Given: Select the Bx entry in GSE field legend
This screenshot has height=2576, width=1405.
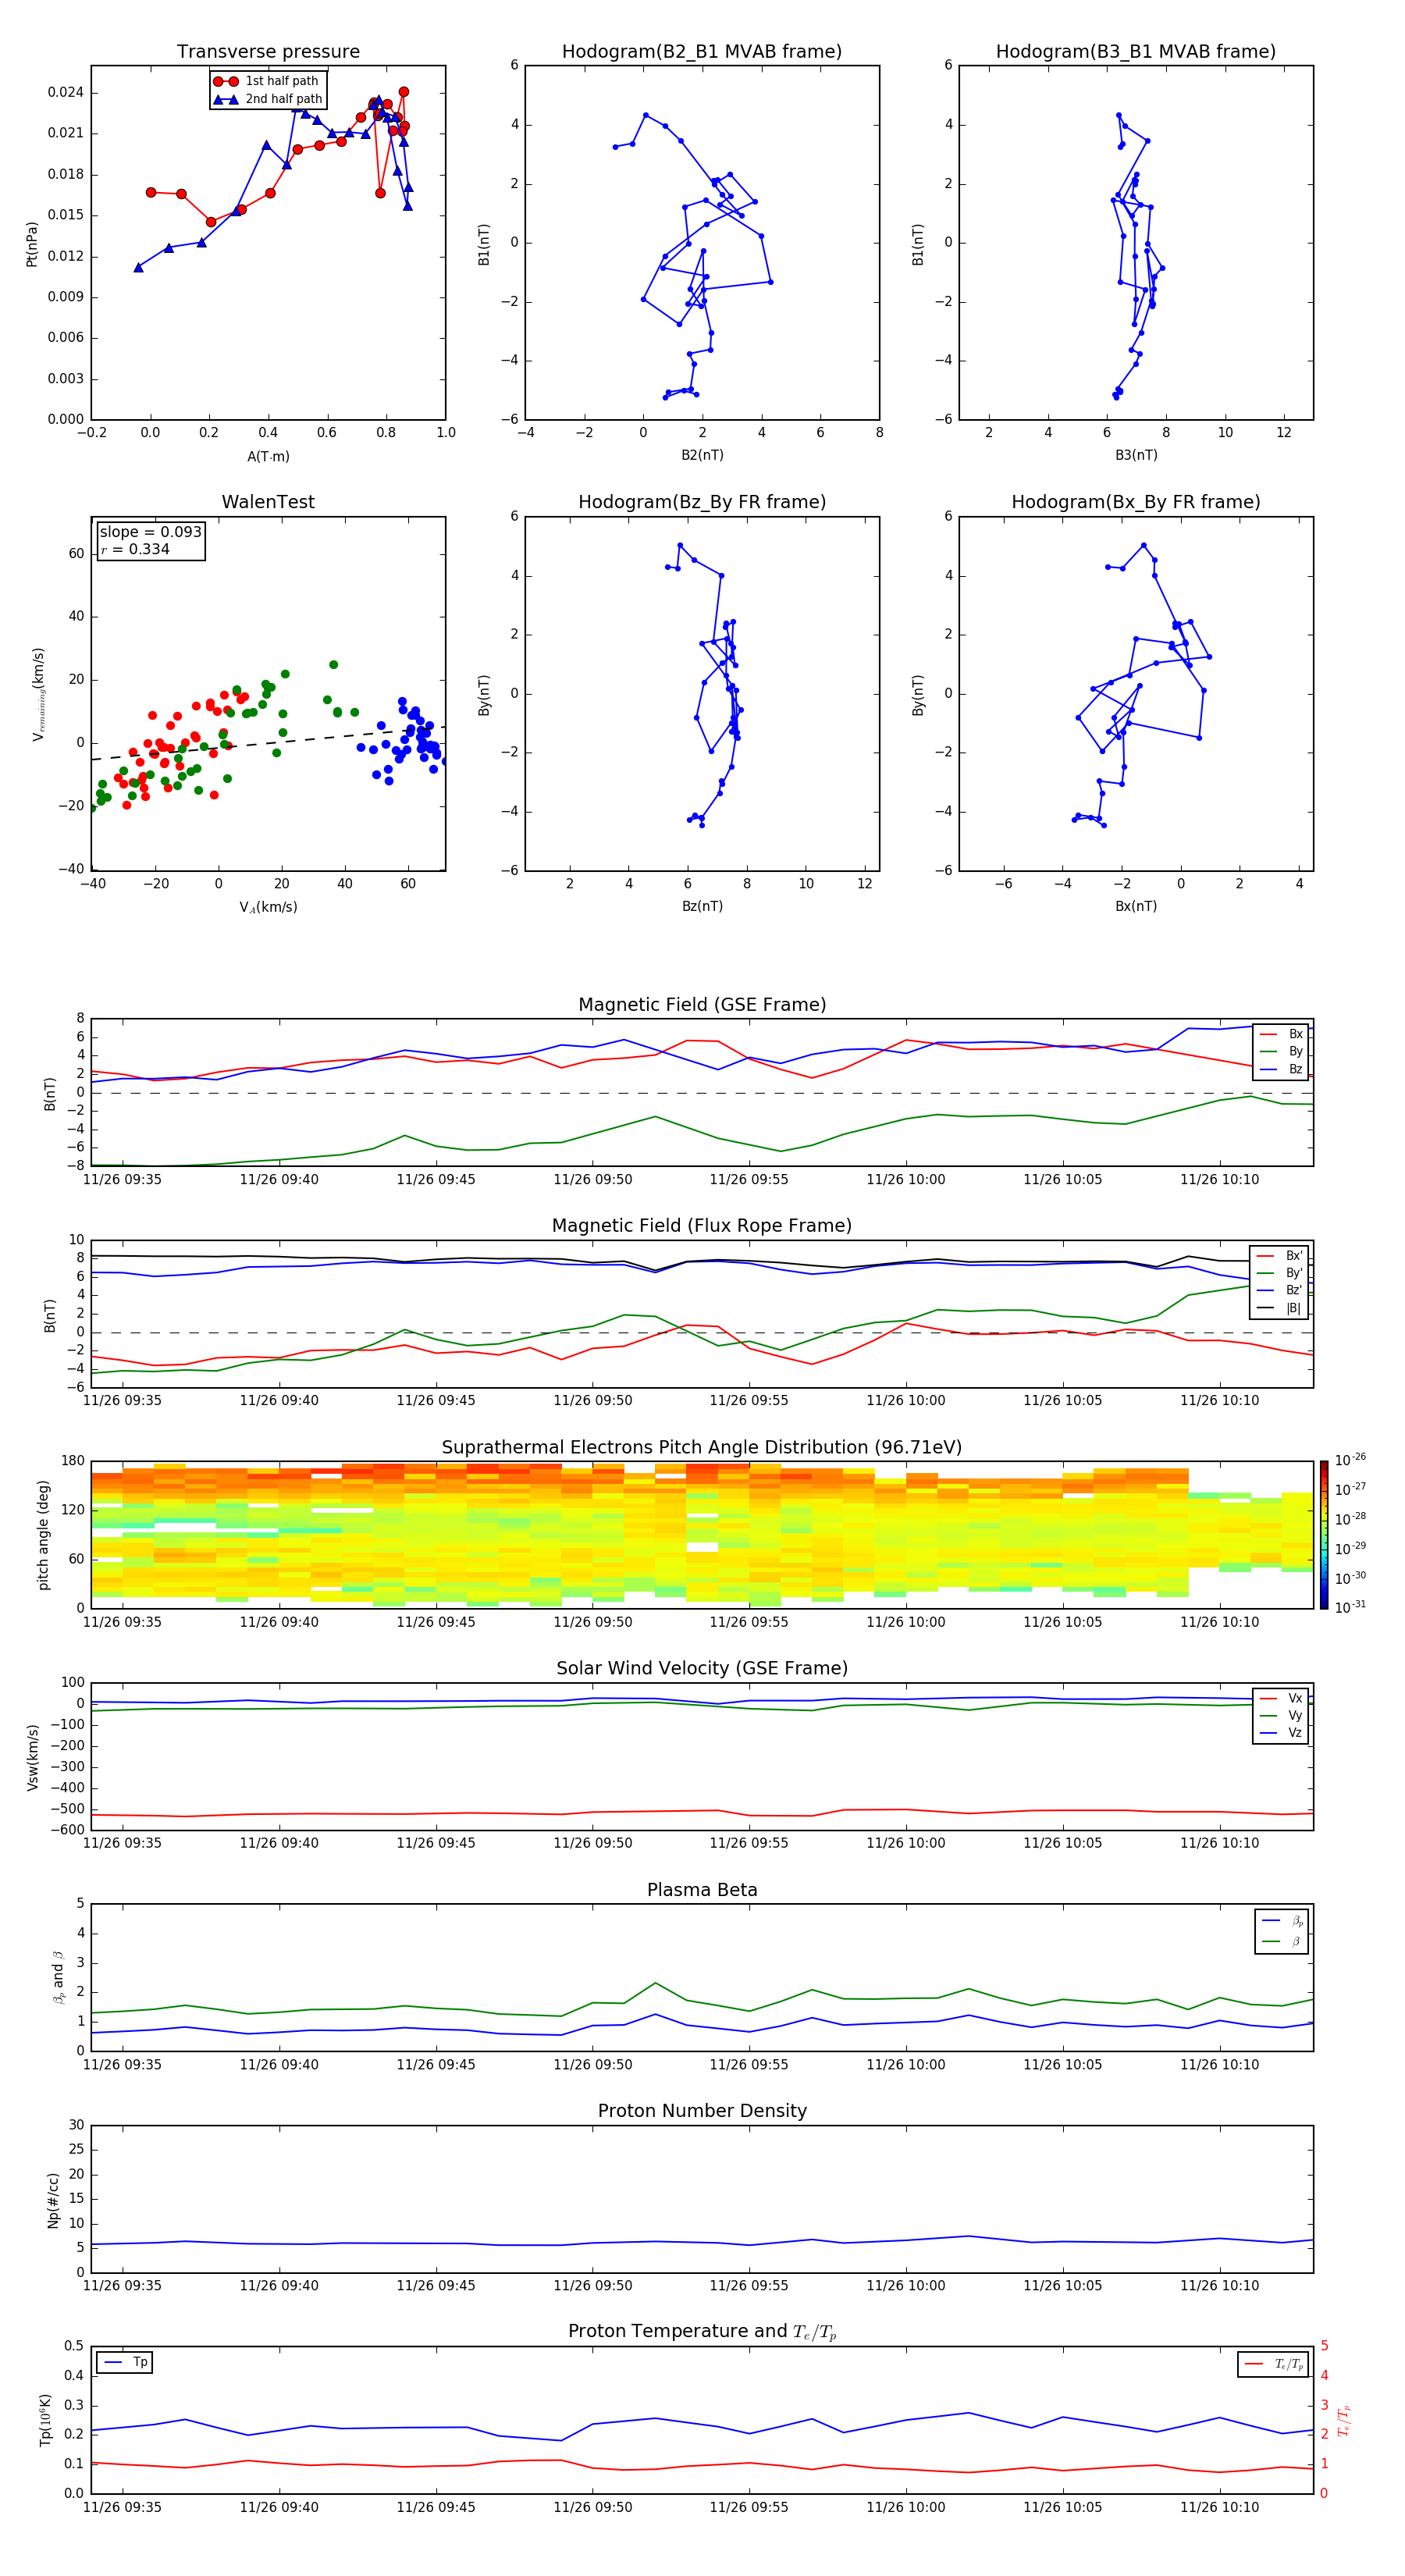Looking at the screenshot, I should (x=1281, y=1034).
